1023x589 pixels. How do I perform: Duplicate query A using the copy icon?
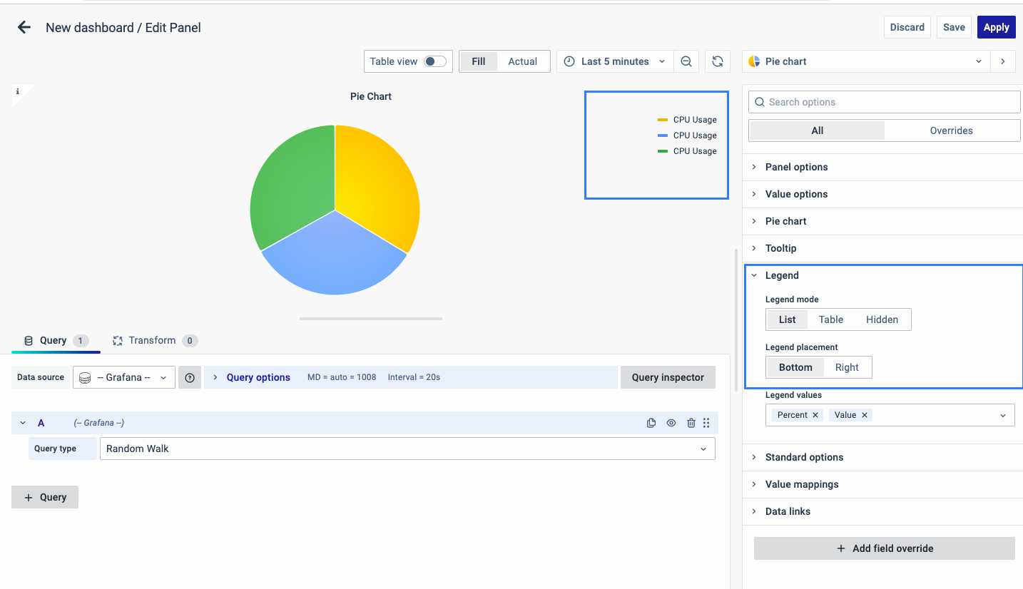click(x=651, y=423)
